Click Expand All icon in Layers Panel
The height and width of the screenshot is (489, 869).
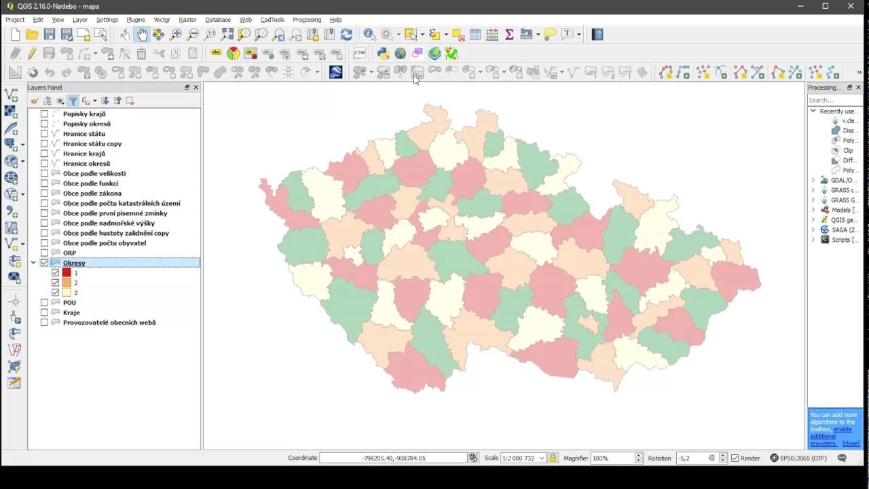[x=105, y=101]
